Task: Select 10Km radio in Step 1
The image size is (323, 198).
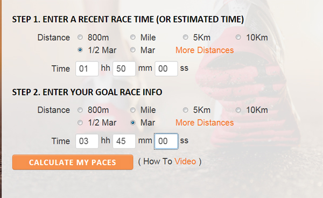Action: pos(238,37)
